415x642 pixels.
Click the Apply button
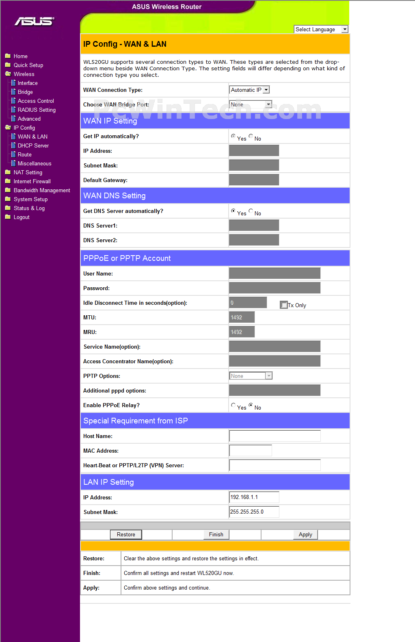305,534
